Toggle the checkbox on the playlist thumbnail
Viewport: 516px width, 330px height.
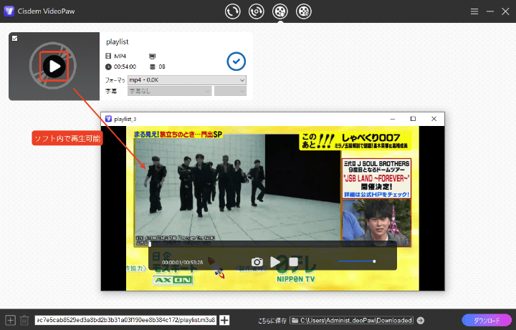[15, 39]
